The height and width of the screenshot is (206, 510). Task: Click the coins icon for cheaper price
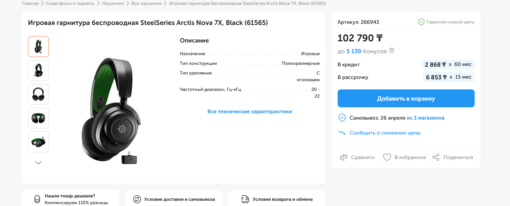click(x=37, y=199)
